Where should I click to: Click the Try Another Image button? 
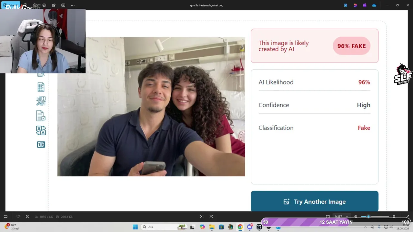point(315,201)
